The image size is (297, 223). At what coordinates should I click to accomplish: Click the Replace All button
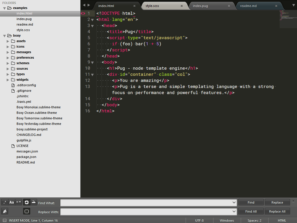tap(277, 211)
